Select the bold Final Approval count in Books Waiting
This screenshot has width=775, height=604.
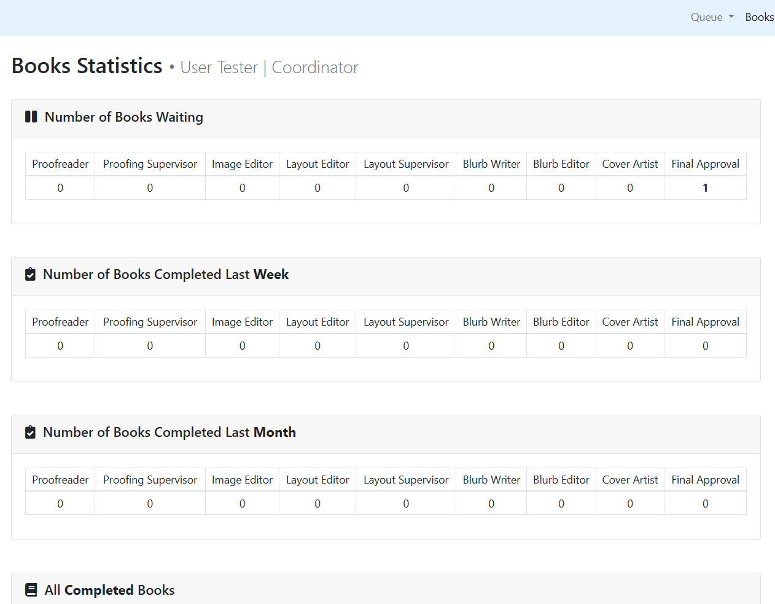click(x=705, y=188)
